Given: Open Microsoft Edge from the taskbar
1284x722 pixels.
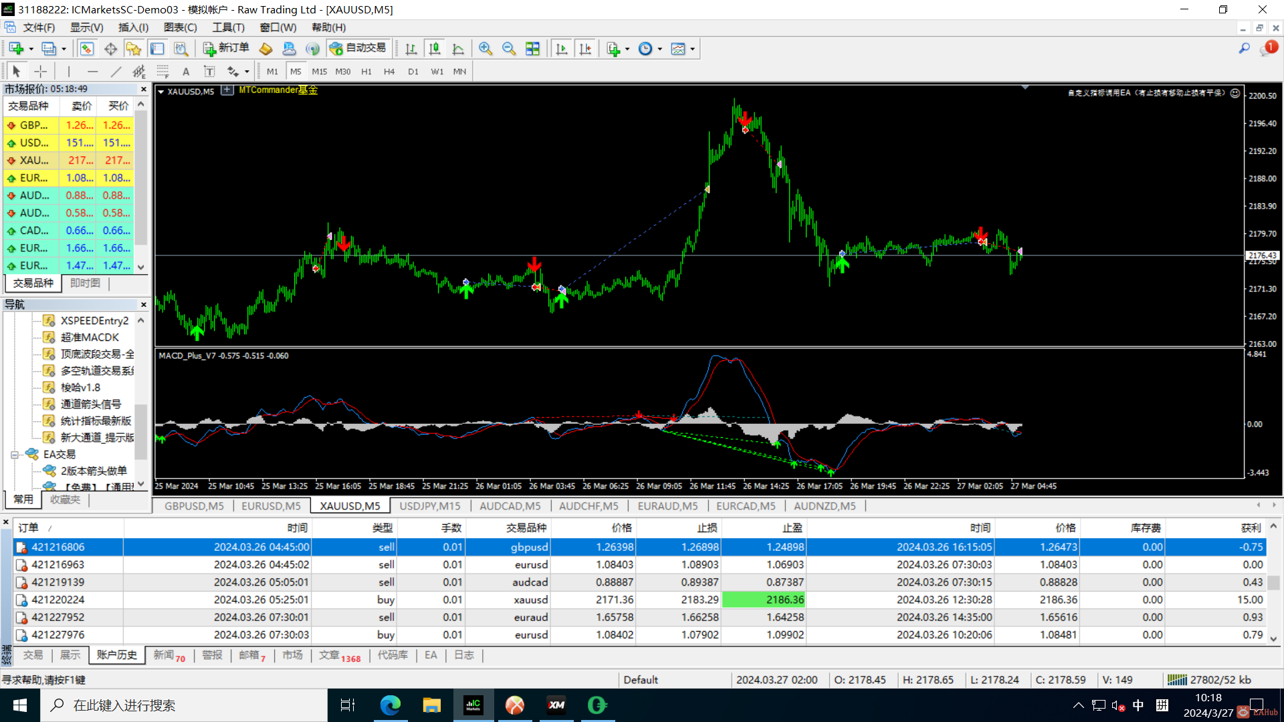Looking at the screenshot, I should [x=390, y=705].
